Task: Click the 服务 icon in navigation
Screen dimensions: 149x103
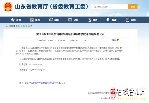Action: click(x=89, y=20)
